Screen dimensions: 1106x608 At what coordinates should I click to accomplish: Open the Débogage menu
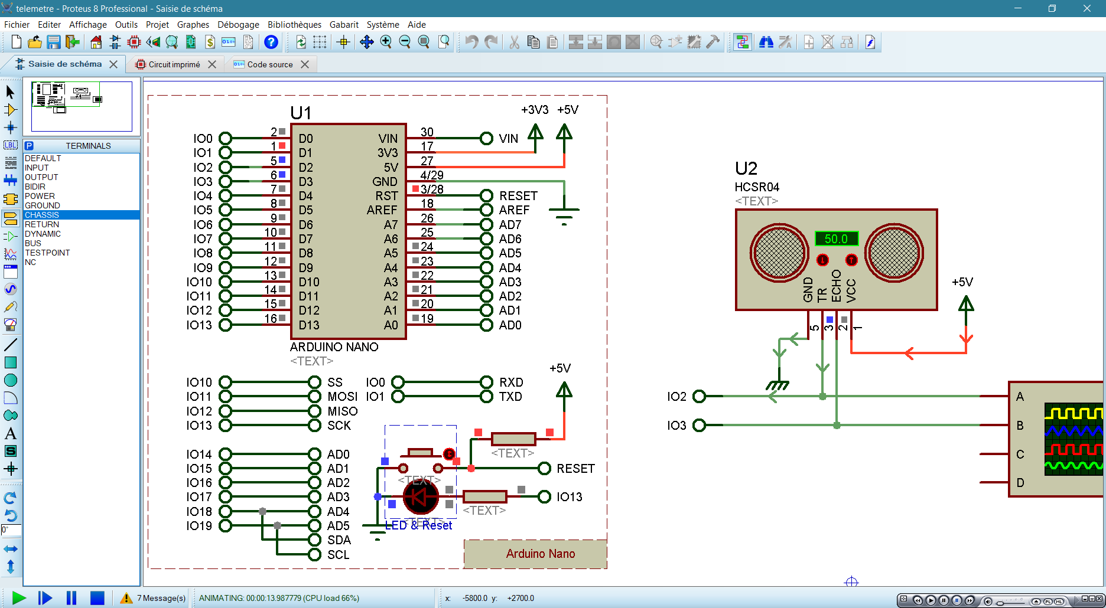238,24
